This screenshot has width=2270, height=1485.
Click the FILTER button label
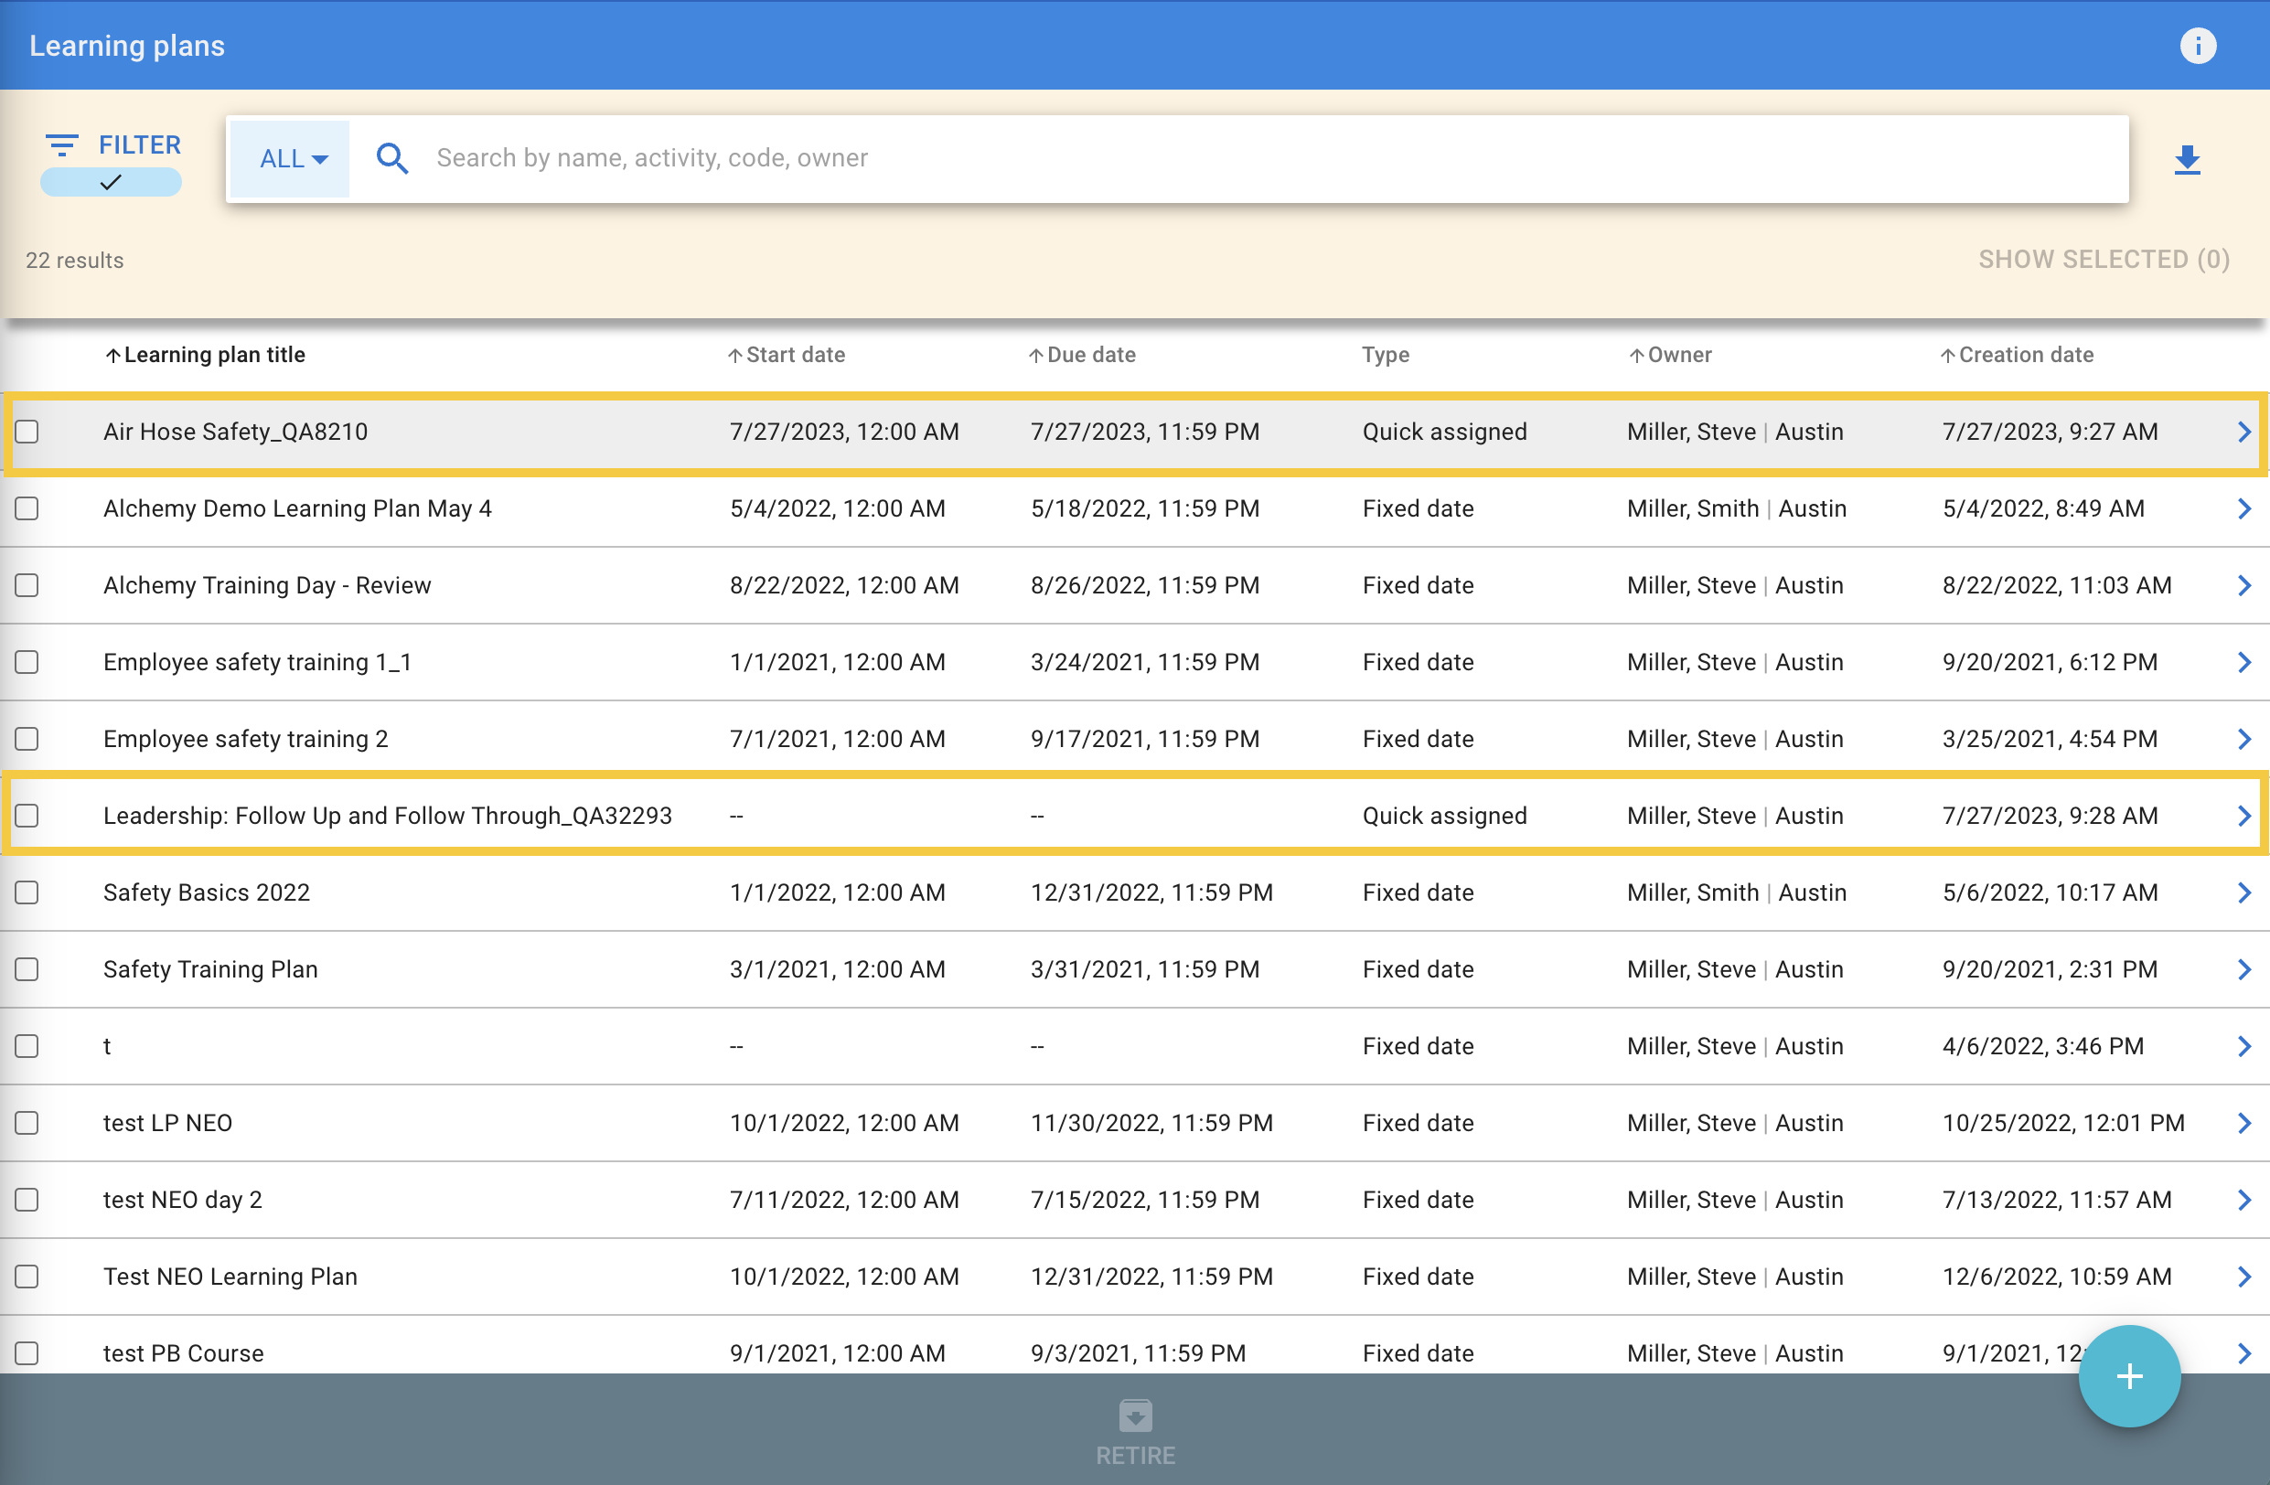139,145
